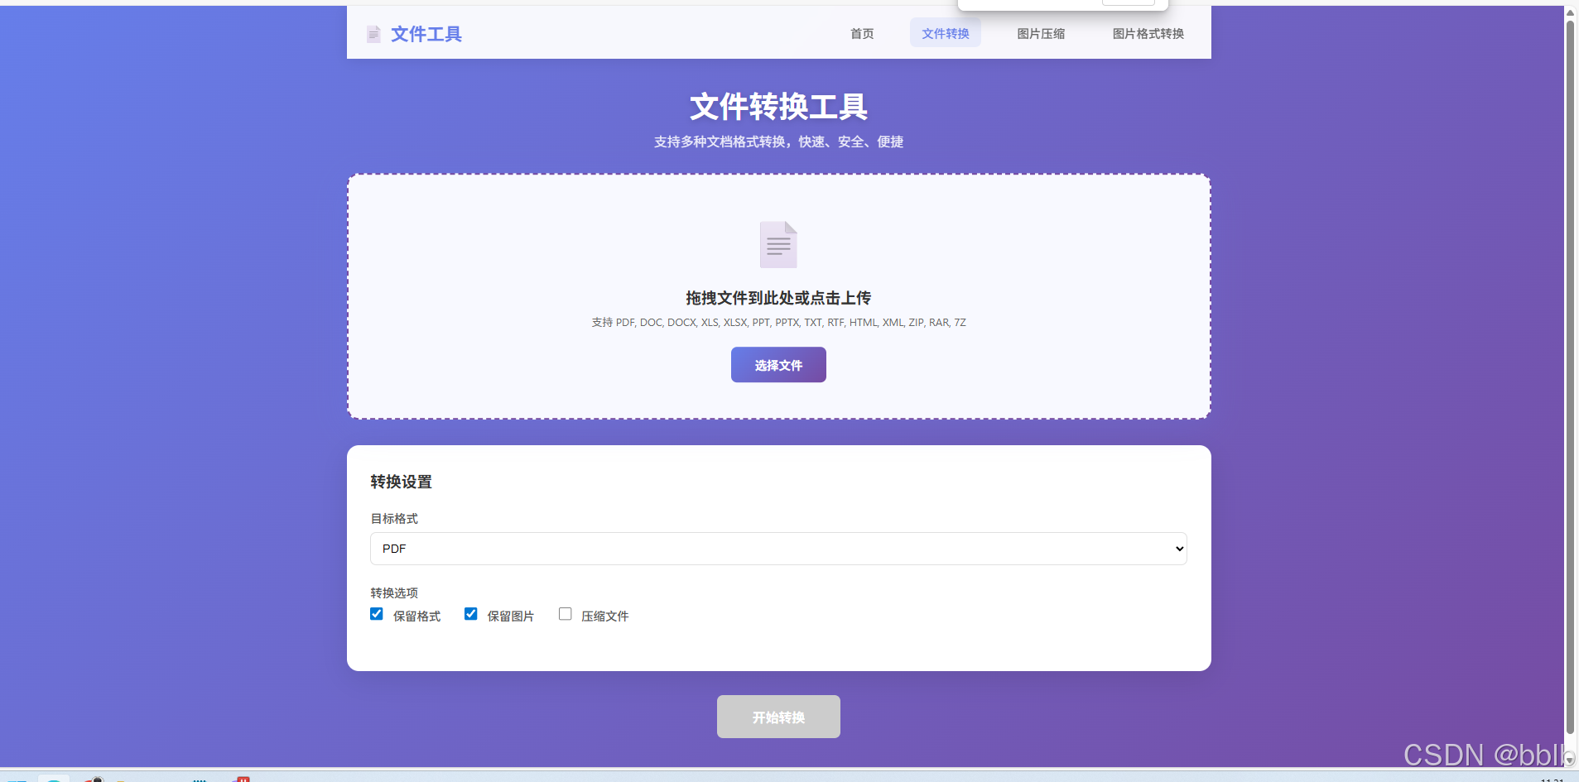Click the blue app icon at taskbar far left
1579x782 pixels.
[x=17, y=779]
